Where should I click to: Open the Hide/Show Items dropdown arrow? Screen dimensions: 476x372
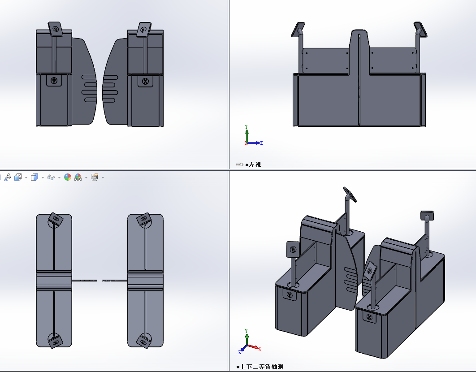59,177
